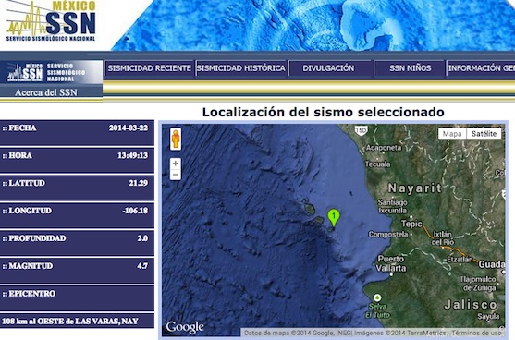Image resolution: width=515 pixels, height=340 pixels.
Task: Click the SSN México logo at top
Action: click(51, 21)
